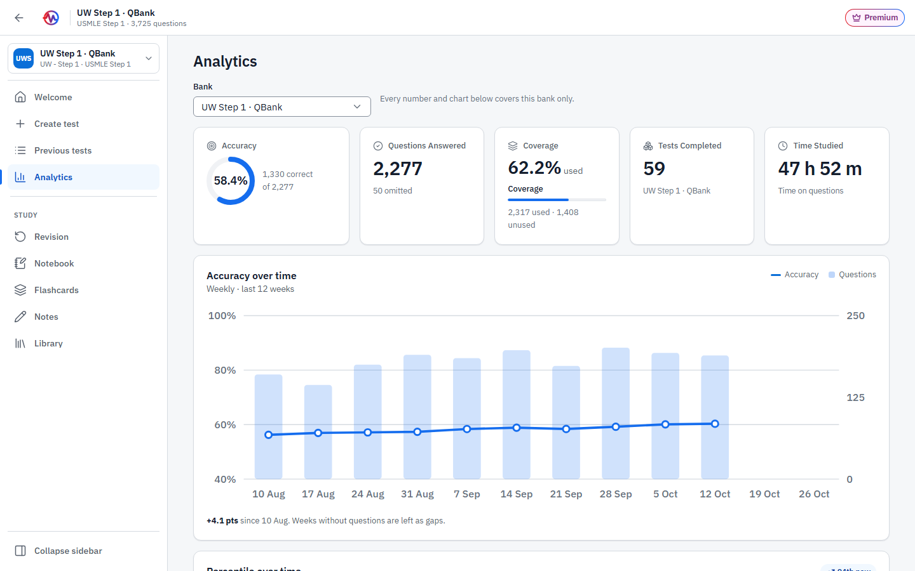The height and width of the screenshot is (571, 915).
Task: Click the +4.1 pts summary note
Action: click(326, 520)
